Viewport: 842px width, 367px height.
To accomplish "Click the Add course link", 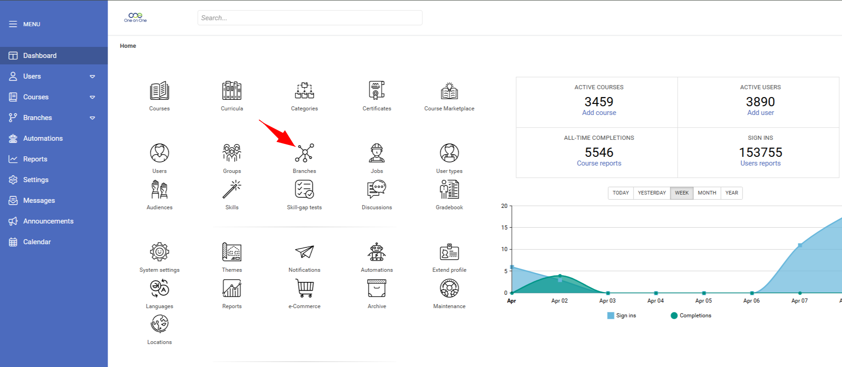I will pos(599,113).
